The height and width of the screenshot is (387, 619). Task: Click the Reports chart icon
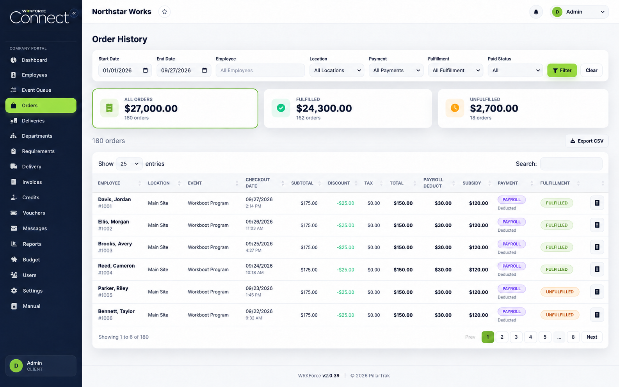click(14, 244)
